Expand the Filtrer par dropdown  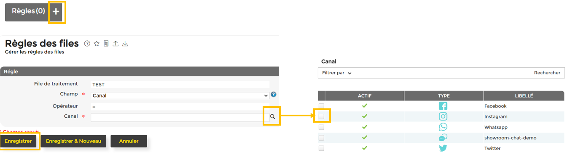pyautogui.click(x=337, y=73)
